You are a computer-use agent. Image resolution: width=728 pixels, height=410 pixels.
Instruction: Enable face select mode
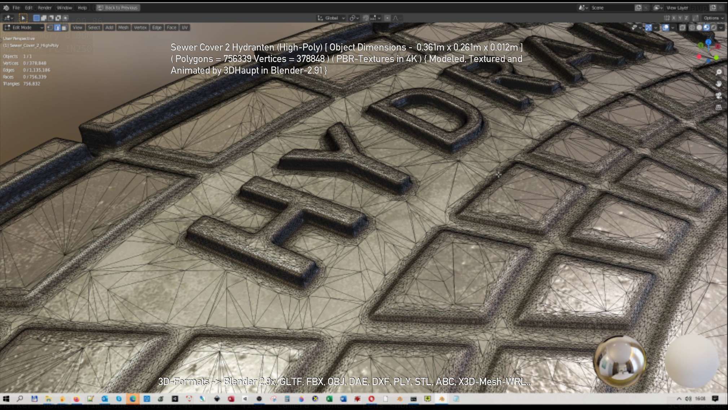[x=64, y=27]
